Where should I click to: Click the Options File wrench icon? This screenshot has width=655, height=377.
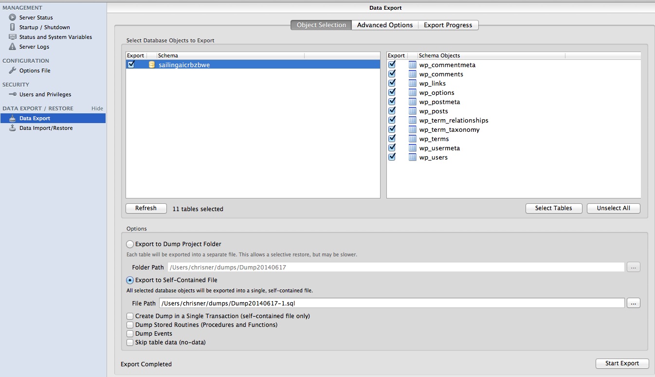coord(13,71)
